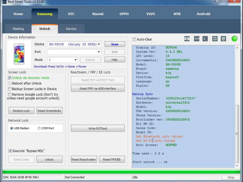The image size is (243, 182).
Task: Click the Write RSTPack button
Action: [x=98, y=128]
